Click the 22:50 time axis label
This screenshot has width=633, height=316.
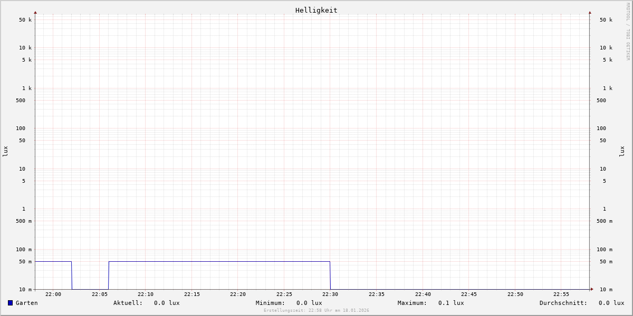pyautogui.click(x=515, y=294)
